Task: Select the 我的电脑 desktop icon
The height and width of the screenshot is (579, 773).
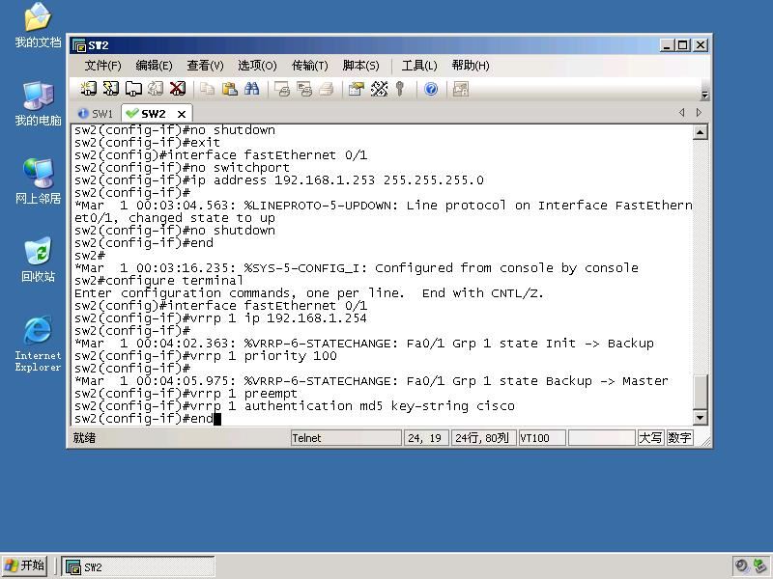Action: pos(38,104)
